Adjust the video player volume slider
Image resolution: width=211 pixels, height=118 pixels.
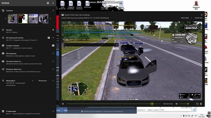184,104
